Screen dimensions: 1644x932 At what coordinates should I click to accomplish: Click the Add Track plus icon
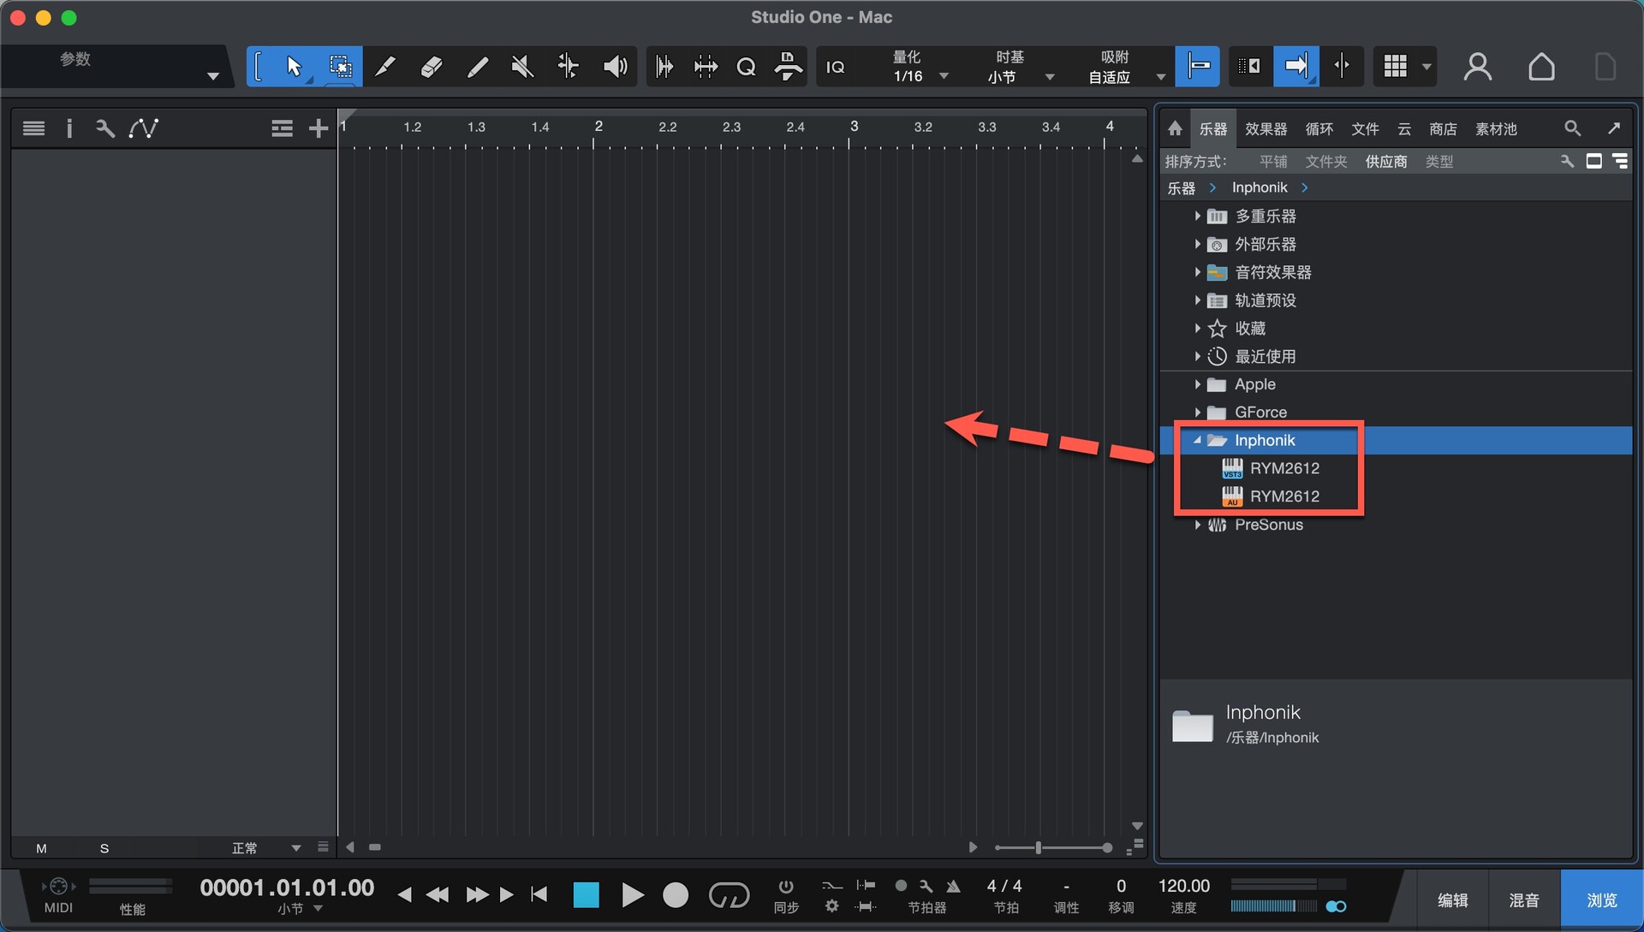coord(318,128)
